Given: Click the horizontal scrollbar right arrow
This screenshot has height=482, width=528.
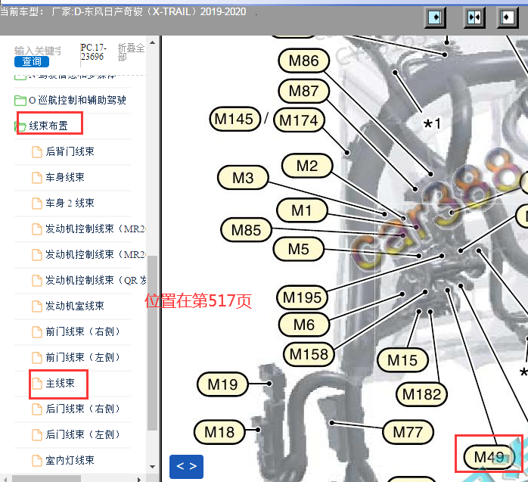Looking at the screenshot, I should 139,479.
